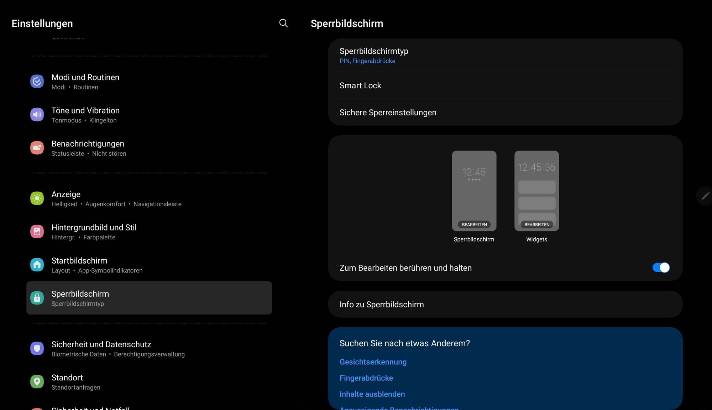Image resolution: width=712 pixels, height=410 pixels.
Task: Toggle Zum Bearbeiten berühren und halten
Action: (x=661, y=268)
